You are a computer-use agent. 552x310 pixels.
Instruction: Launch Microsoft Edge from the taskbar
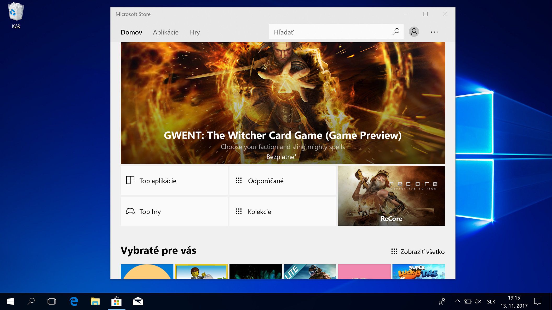[x=74, y=301]
